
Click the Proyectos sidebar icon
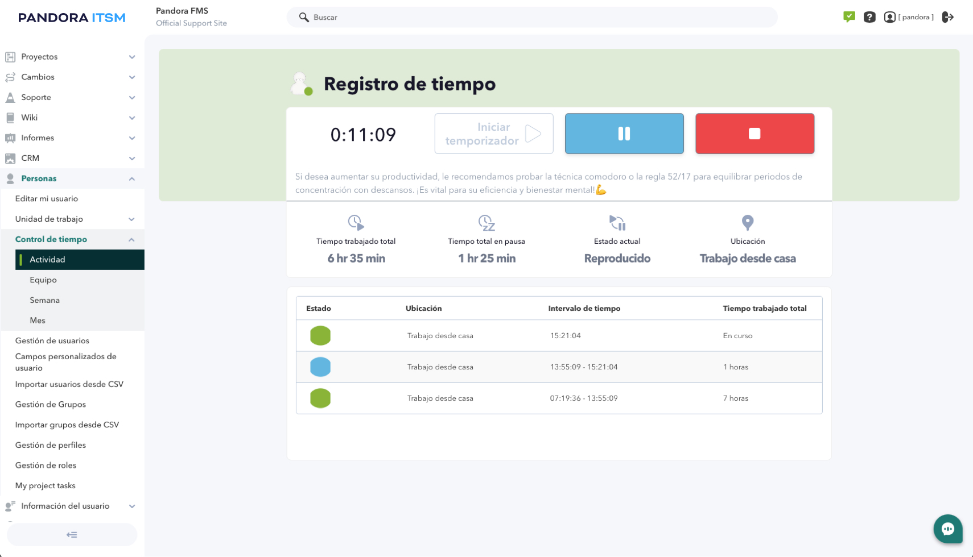click(10, 57)
